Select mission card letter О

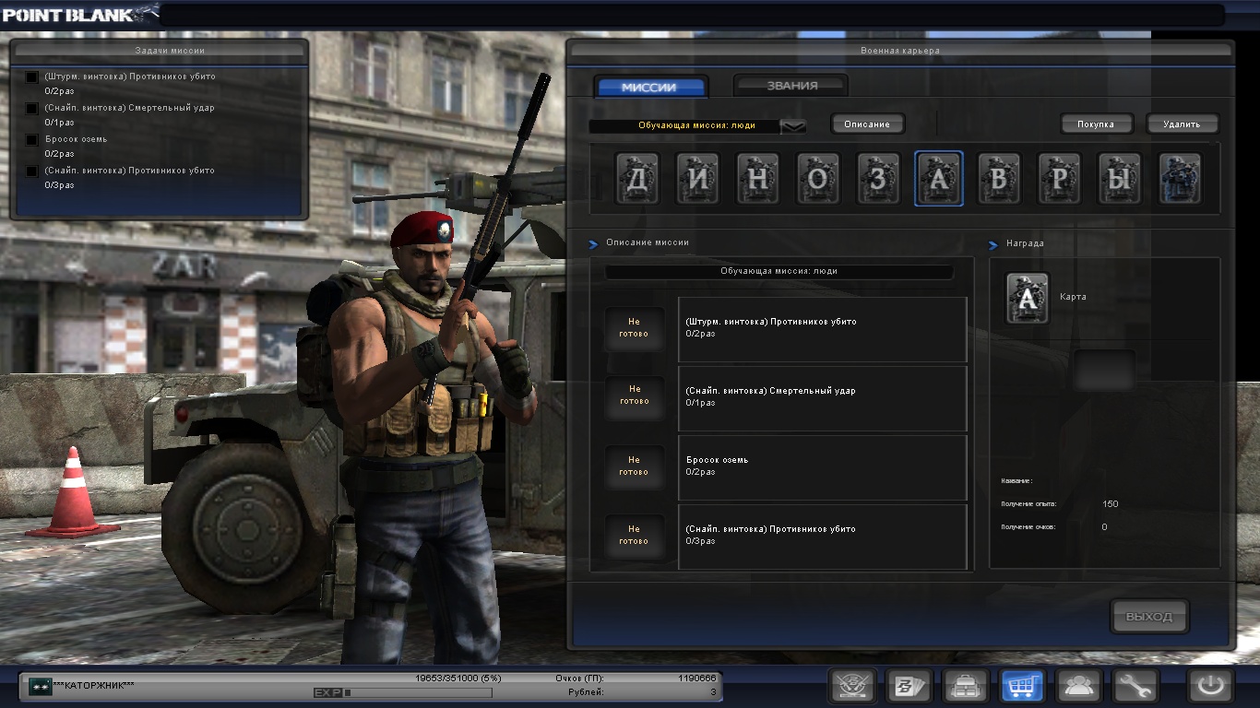point(818,178)
